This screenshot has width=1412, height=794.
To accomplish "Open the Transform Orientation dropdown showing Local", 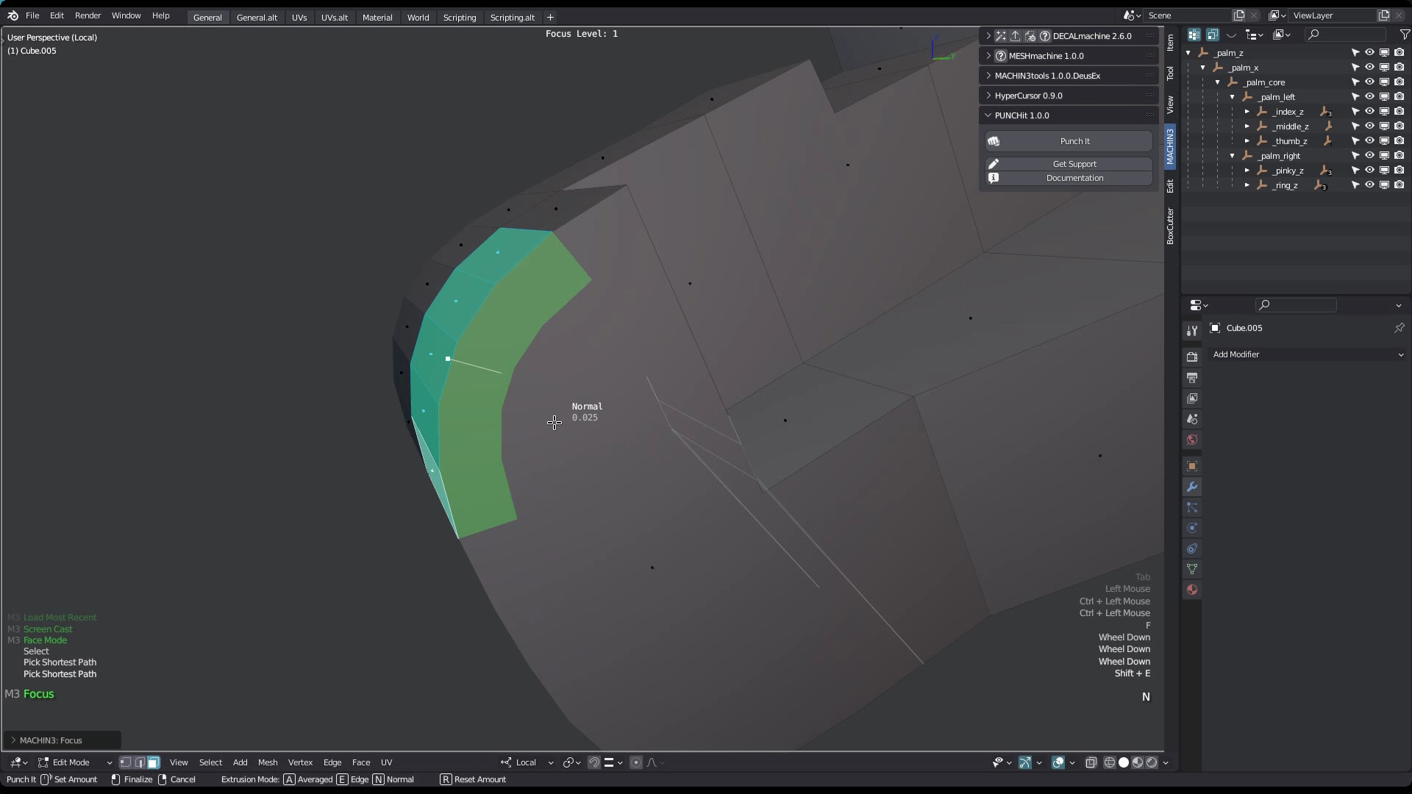I will point(527,762).
